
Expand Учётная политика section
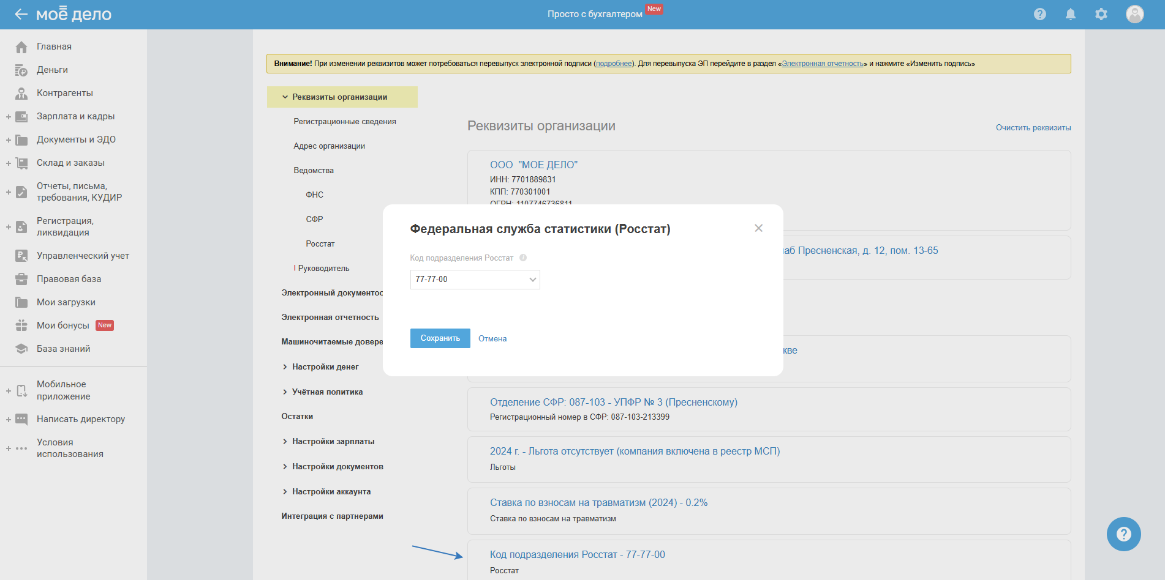click(285, 392)
